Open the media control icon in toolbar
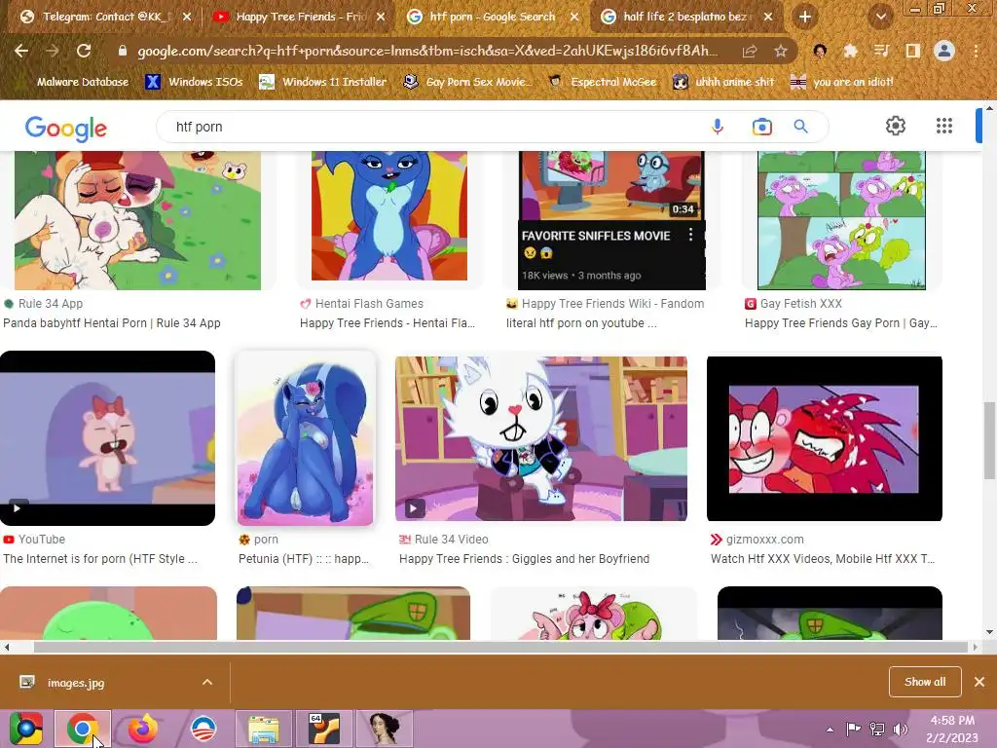This screenshot has height=748, width=997. 881,51
